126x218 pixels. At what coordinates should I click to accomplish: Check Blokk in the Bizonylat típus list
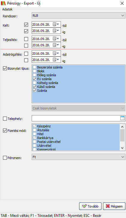pyautogui.click(x=34, y=71)
